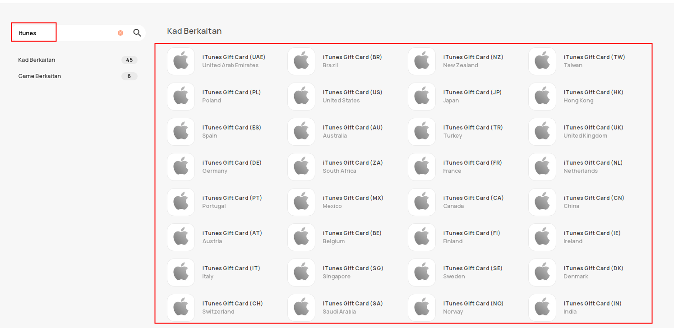The width and height of the screenshot is (674, 328).
Task: Click the Norway country label
Action: pos(453,312)
